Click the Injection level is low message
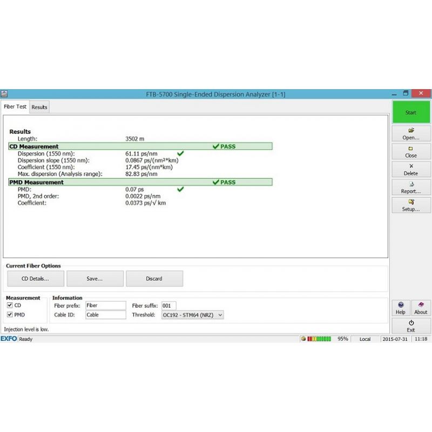The width and height of the screenshot is (432, 432). pyautogui.click(x=26, y=329)
